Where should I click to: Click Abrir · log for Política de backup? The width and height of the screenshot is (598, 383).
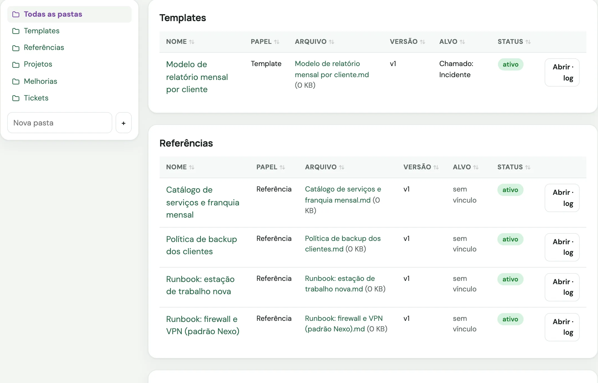coord(562,247)
